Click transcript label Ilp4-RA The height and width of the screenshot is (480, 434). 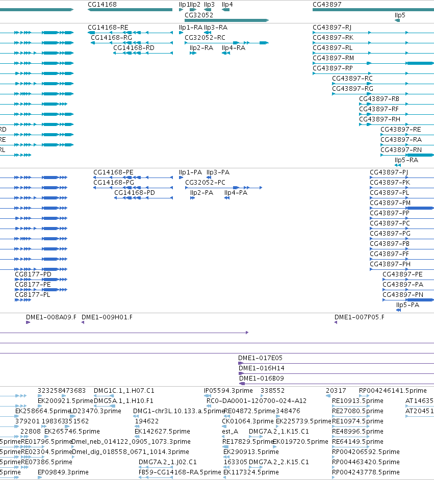point(234,48)
